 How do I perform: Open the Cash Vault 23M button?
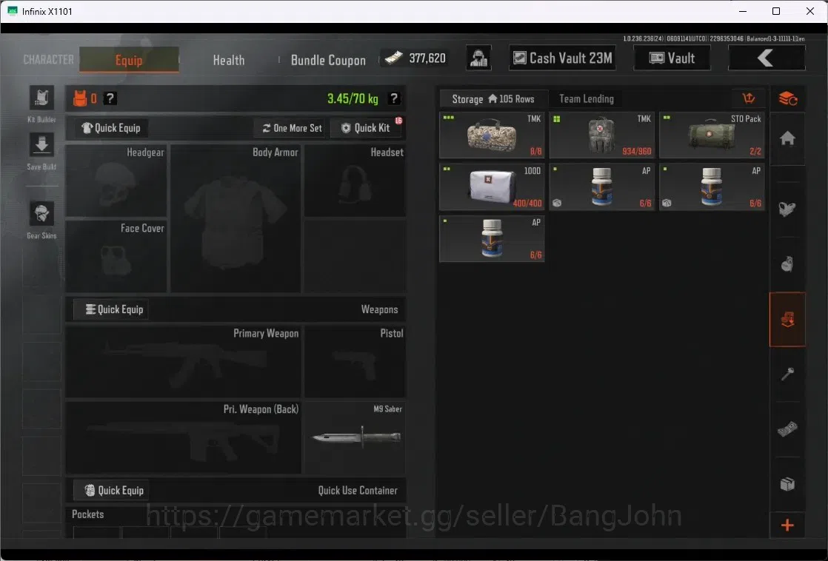click(563, 58)
